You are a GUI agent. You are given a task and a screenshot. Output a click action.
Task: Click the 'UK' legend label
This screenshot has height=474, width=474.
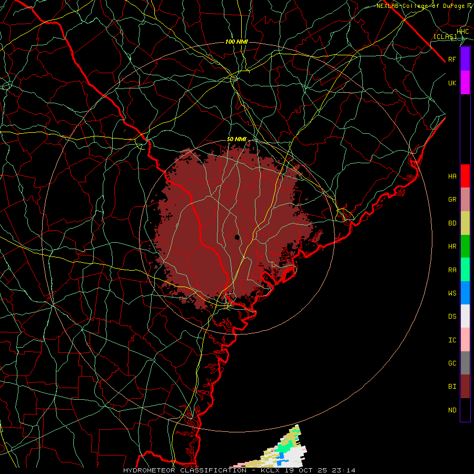click(x=452, y=83)
